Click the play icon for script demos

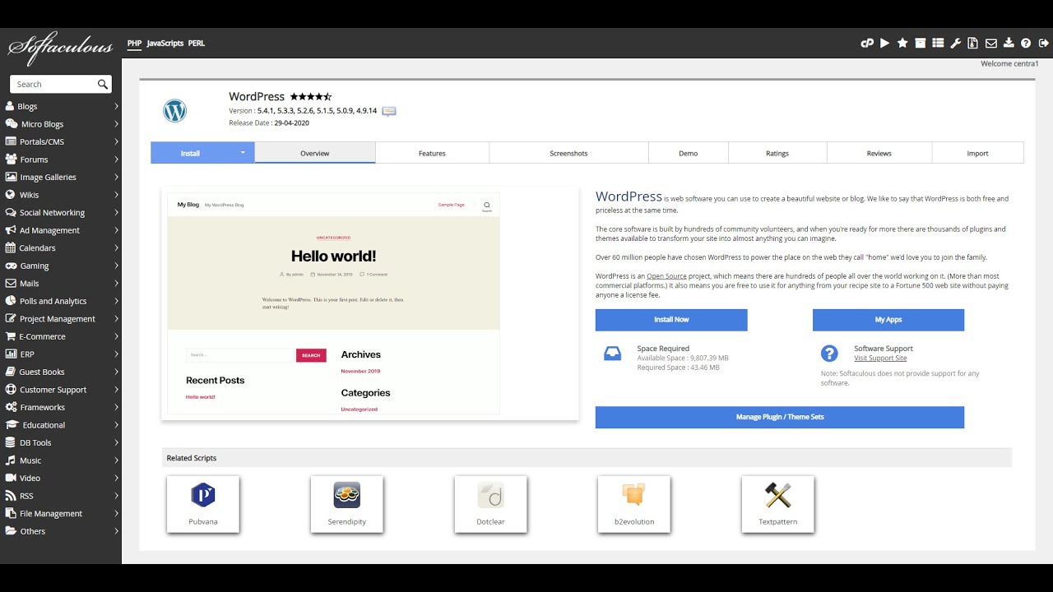pyautogui.click(x=884, y=44)
